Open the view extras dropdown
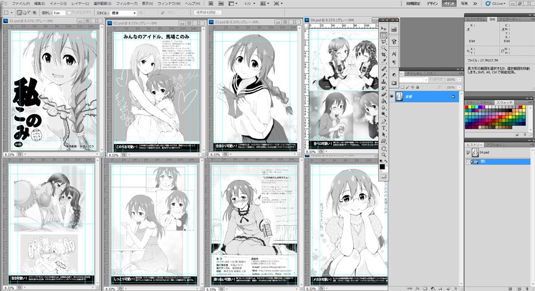 pyautogui.click(x=233, y=3)
